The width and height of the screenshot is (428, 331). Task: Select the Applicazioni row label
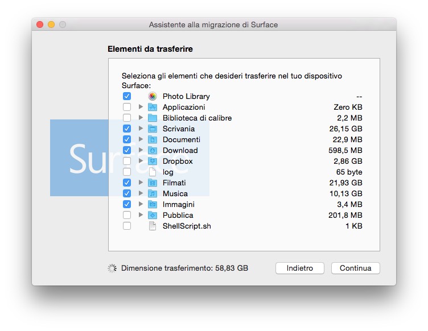pos(184,107)
